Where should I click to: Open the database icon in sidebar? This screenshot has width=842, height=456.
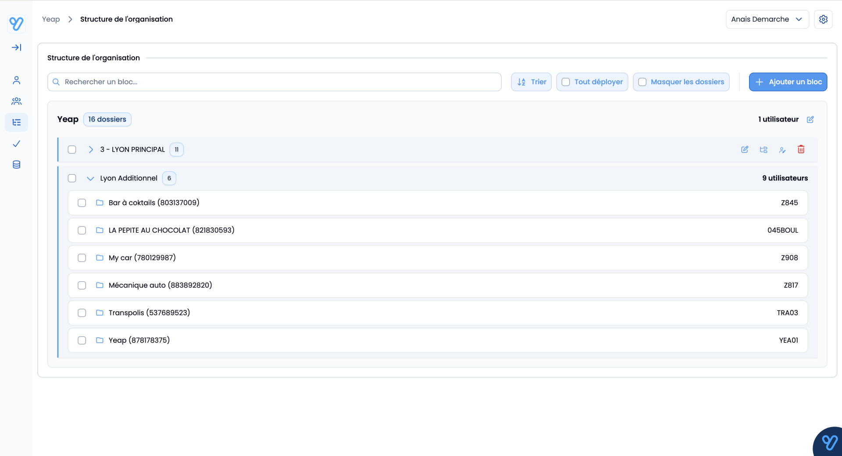16,165
